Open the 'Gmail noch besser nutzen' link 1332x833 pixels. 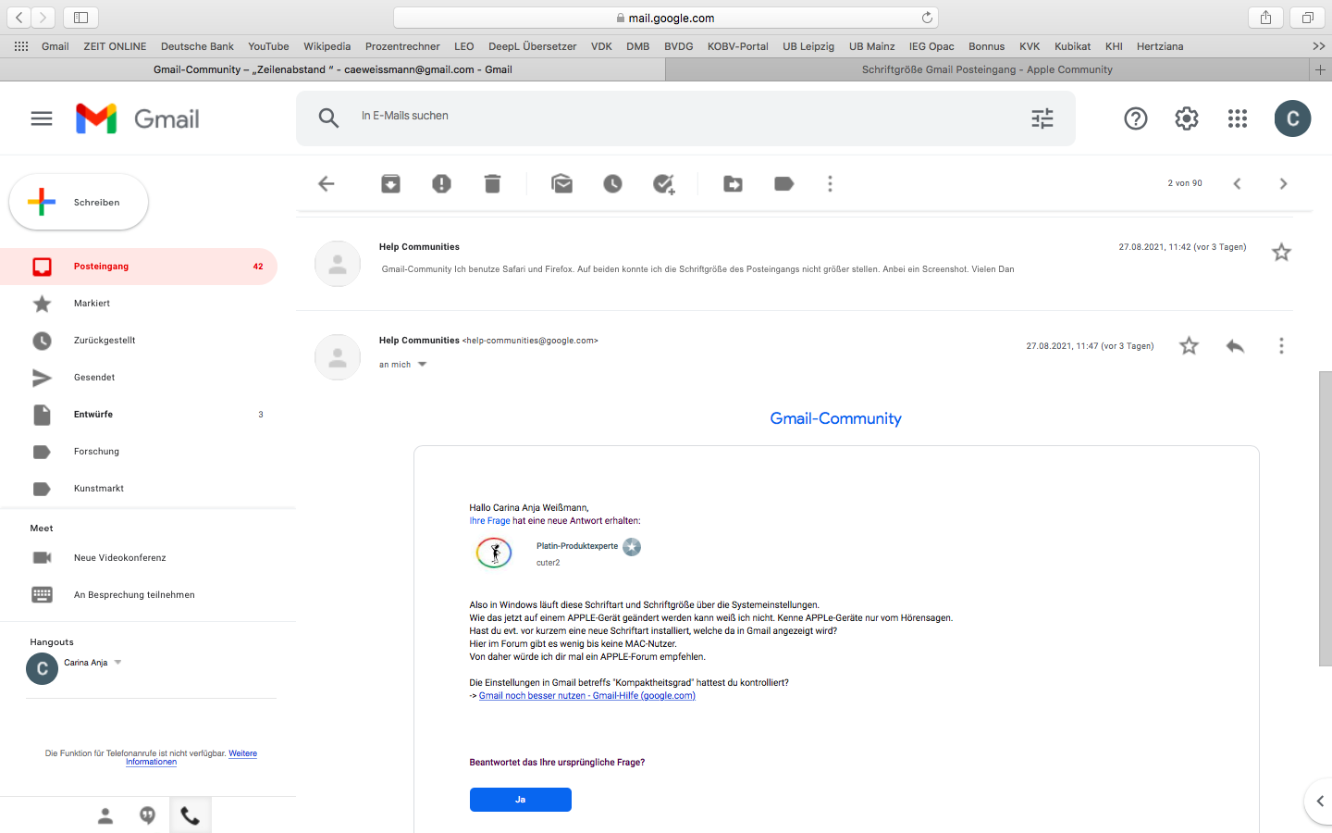586,696
